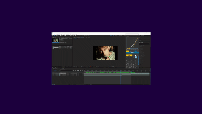Switch to the Effect Controls tab
Image resolution: width=202 pixels, height=114 pixels.
(x=65, y=37)
